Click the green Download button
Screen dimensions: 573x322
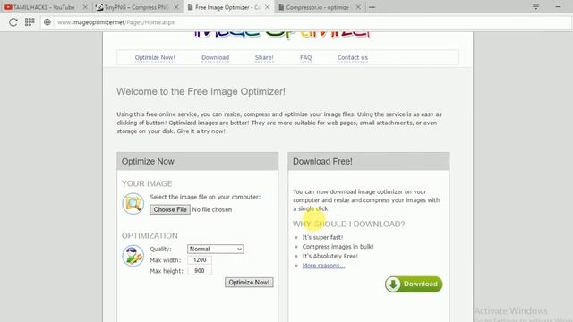[414, 284]
